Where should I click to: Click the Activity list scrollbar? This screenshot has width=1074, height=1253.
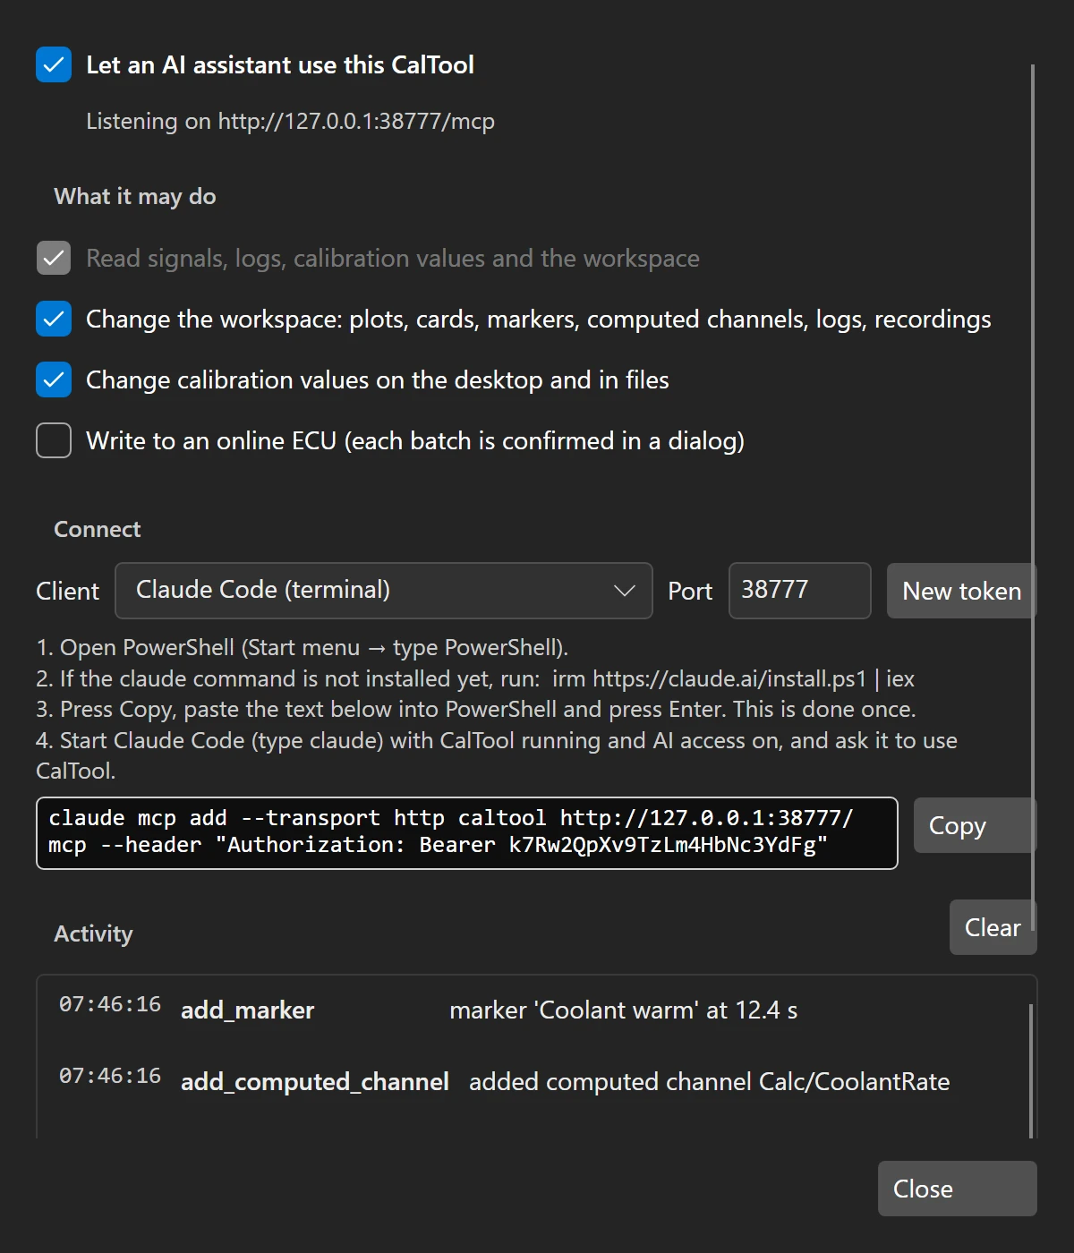pos(1031,1070)
